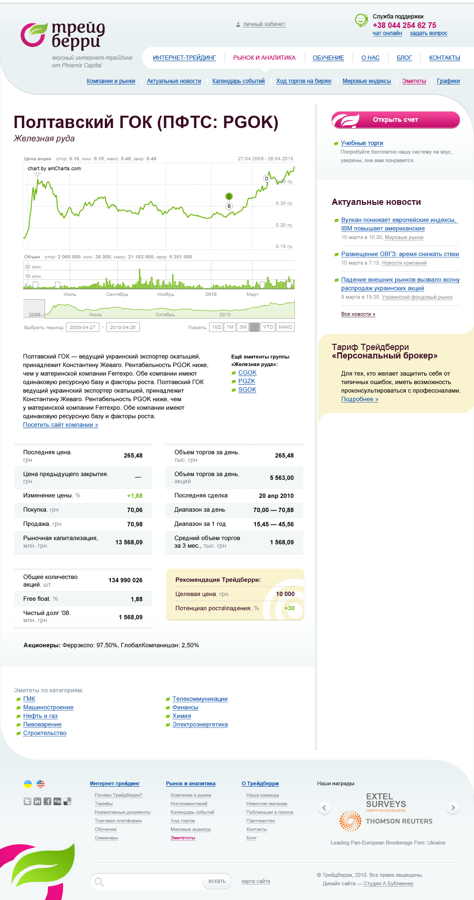Click the chart period overview scroller
Image resolution: width=474 pixels, height=900 pixels.
(x=159, y=309)
